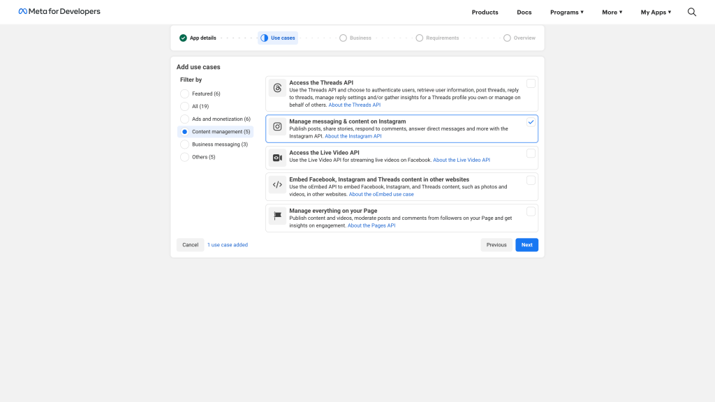Click the Filter by label
Screen dimensions: 715x402
pyautogui.click(x=191, y=80)
